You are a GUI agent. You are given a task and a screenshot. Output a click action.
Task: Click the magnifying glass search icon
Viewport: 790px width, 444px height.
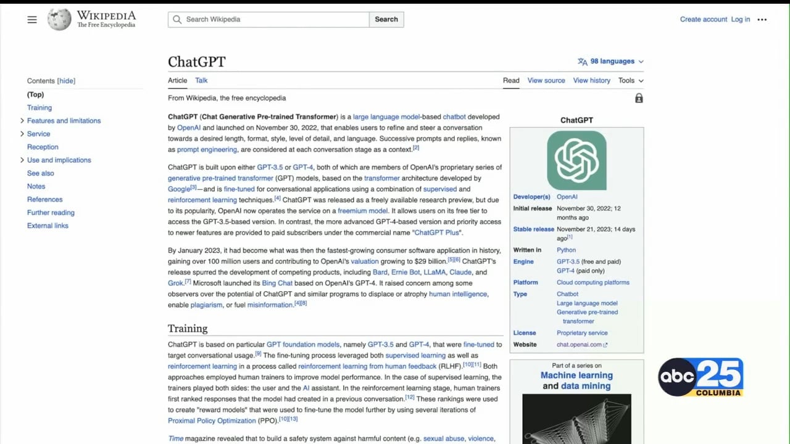point(177,19)
